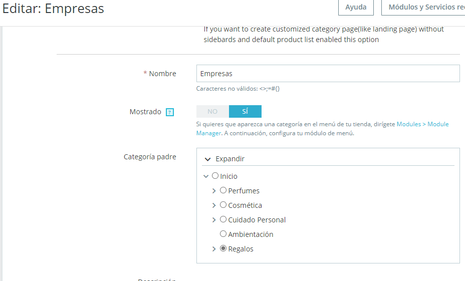This screenshot has height=281, width=465.
Task: Set Mostrado toggle to SÍ
Action: [x=245, y=112]
